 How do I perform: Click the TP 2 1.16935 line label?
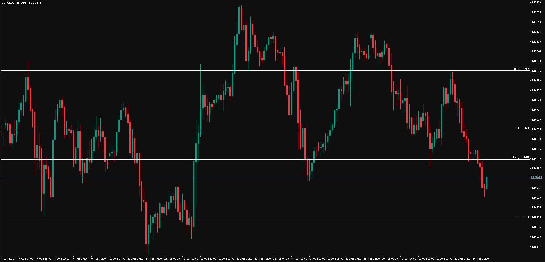pyautogui.click(x=521, y=69)
